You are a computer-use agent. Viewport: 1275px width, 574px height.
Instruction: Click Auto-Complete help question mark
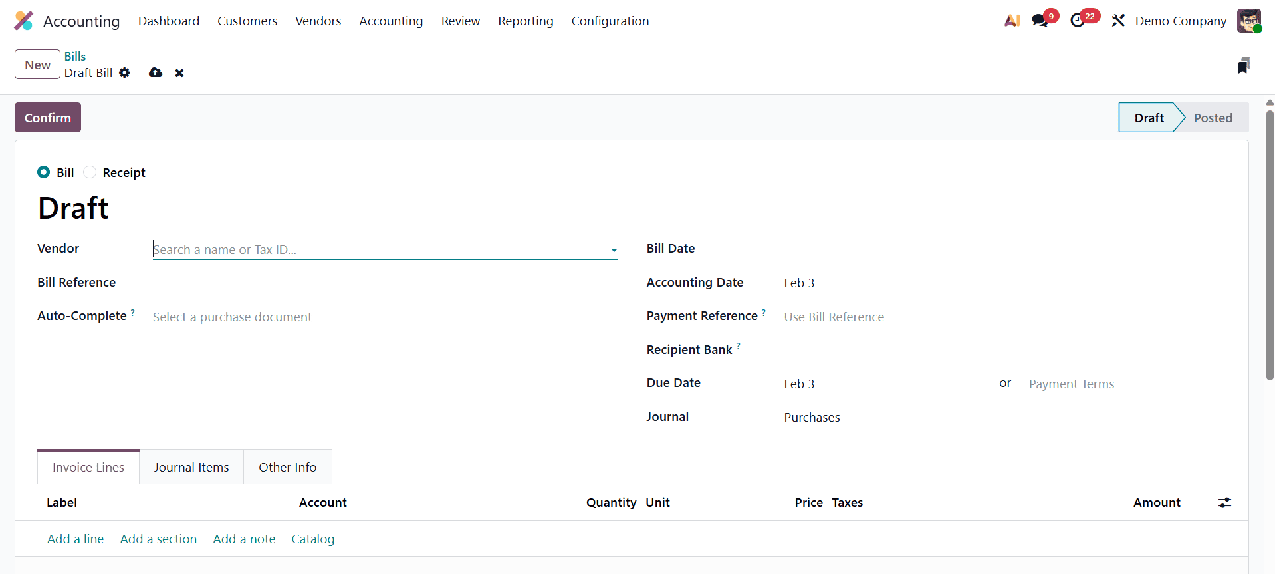coord(133,312)
